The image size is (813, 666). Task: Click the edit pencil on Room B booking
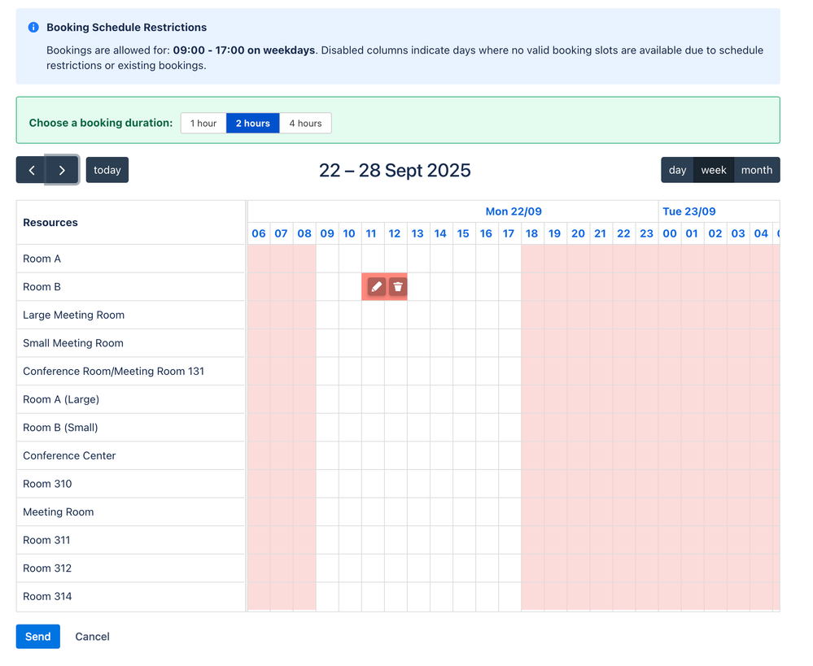375,286
